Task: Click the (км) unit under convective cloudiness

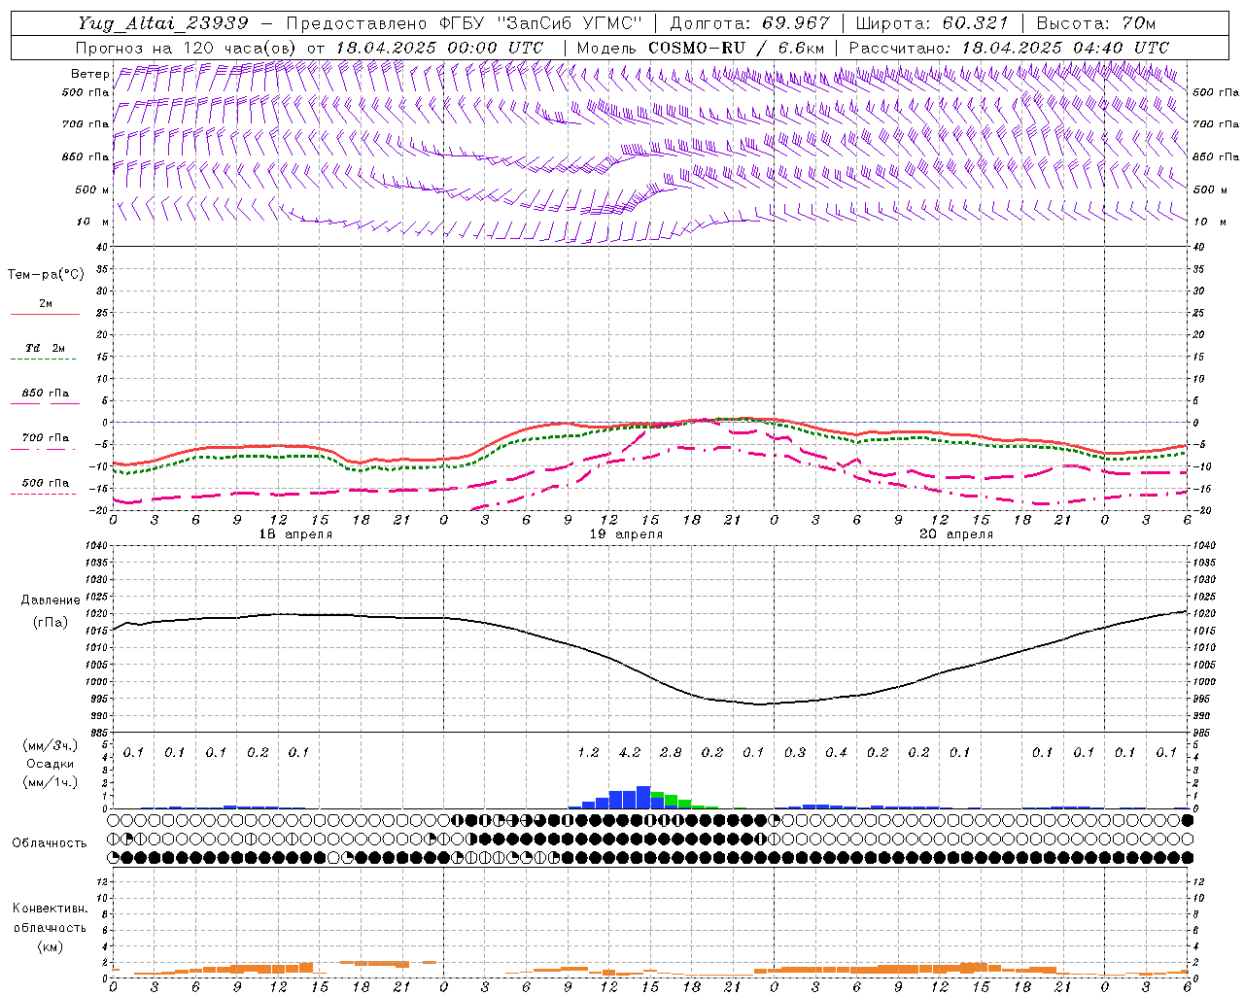Action: pos(50,946)
